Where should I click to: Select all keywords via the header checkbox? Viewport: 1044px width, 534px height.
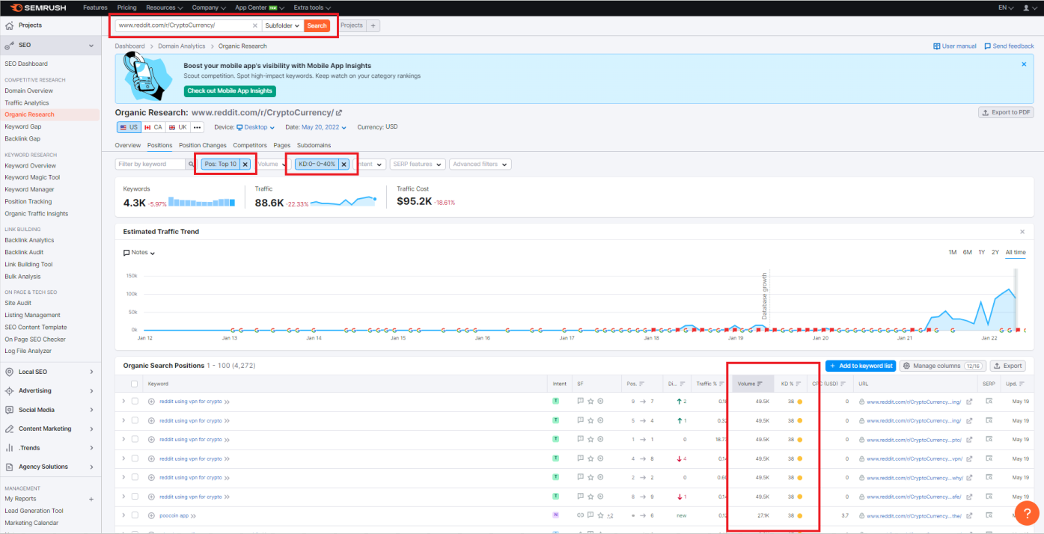pos(134,383)
